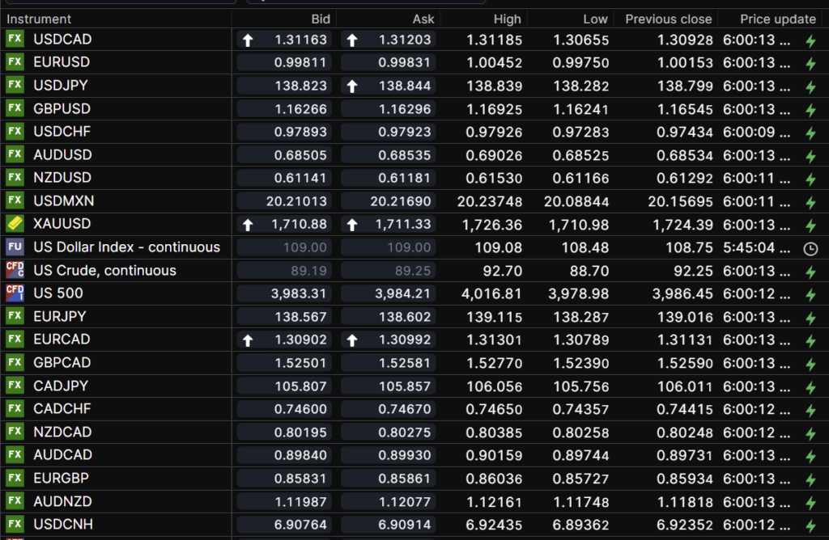
Task: Click the CFD icon beside US 500
Action: tap(15, 293)
